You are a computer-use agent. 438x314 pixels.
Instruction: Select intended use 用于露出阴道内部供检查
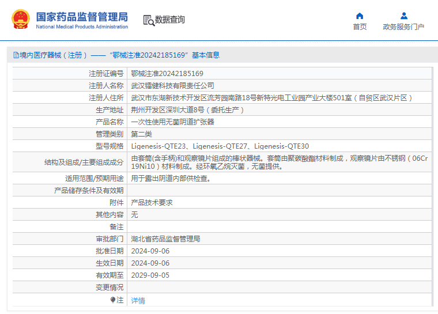point(171,178)
